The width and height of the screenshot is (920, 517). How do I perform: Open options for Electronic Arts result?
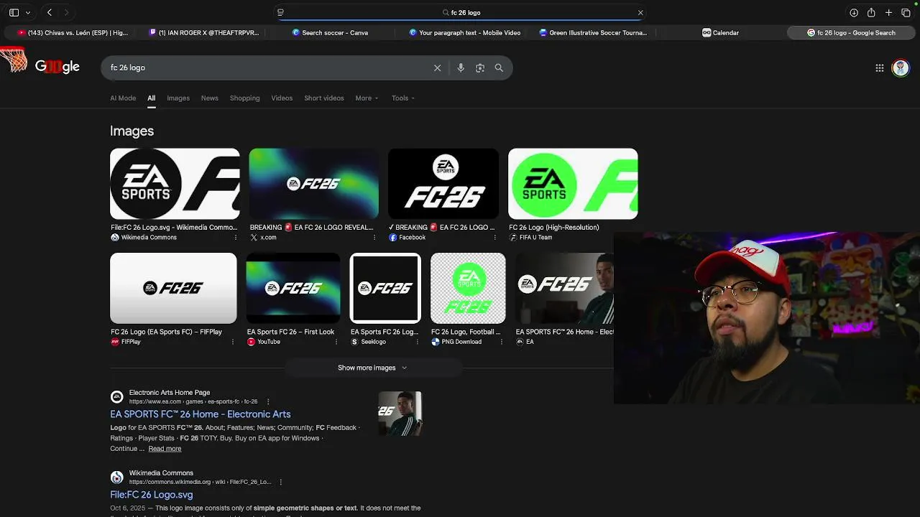pyautogui.click(x=268, y=401)
